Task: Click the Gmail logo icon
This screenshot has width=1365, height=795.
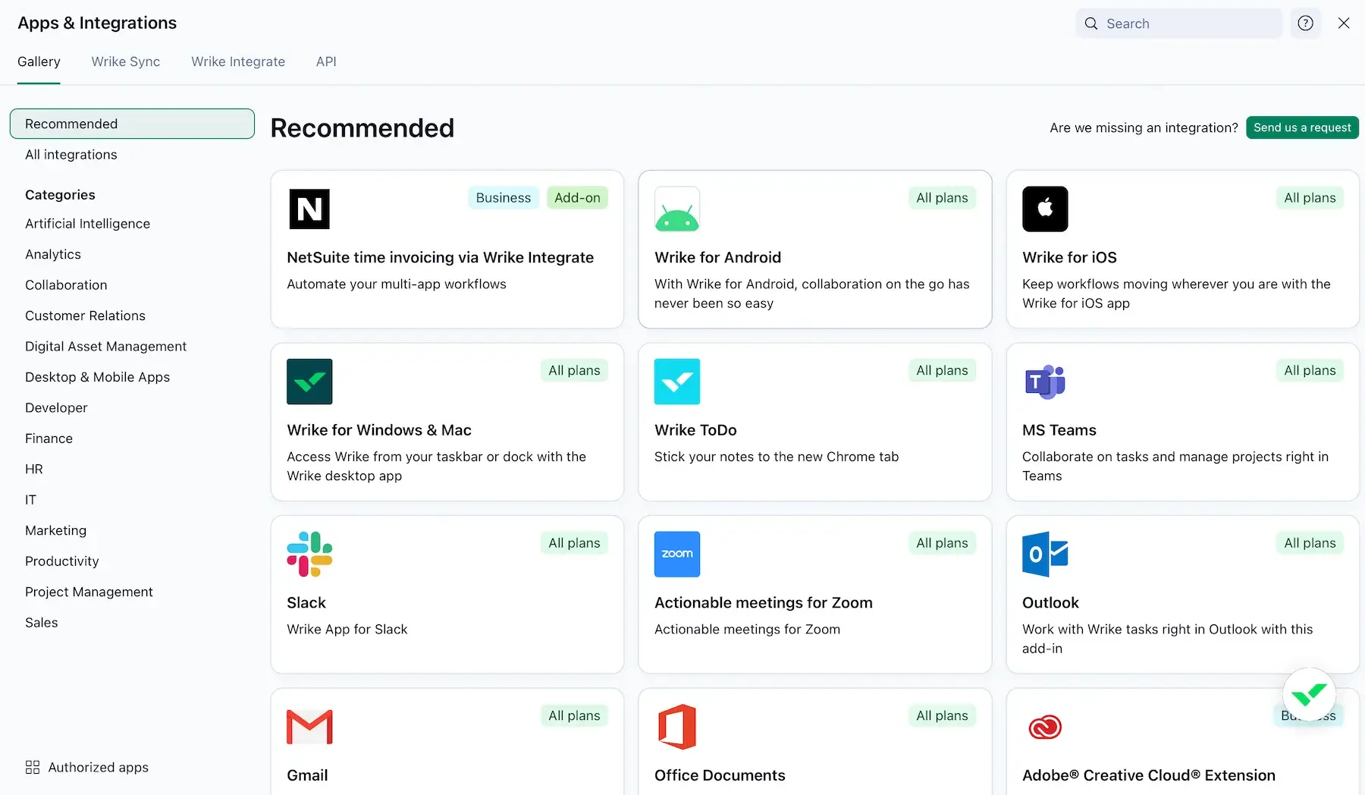Action: coord(309,727)
